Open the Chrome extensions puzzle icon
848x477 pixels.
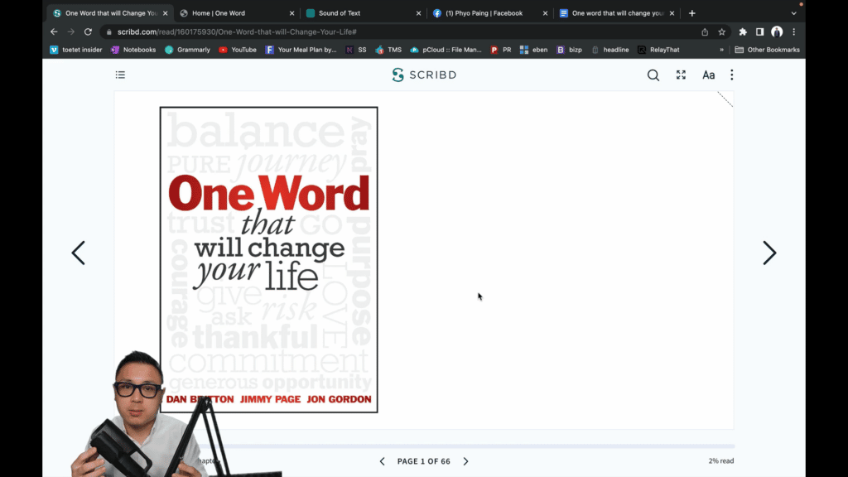coord(743,32)
